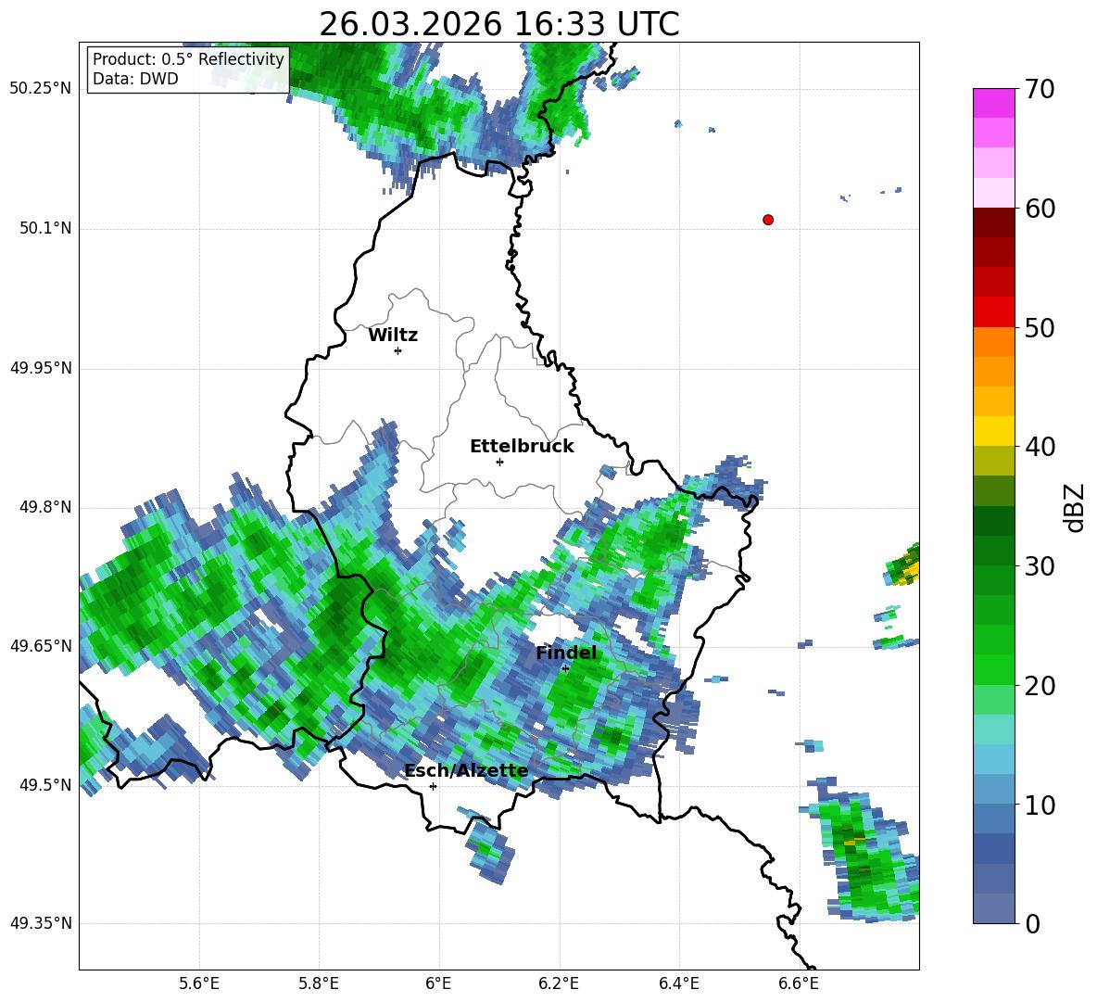
Task: Select the Ettelbruck label
Action: point(522,447)
